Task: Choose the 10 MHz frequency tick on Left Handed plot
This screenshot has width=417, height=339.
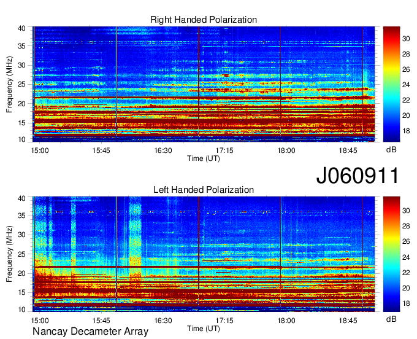Action: (21, 310)
